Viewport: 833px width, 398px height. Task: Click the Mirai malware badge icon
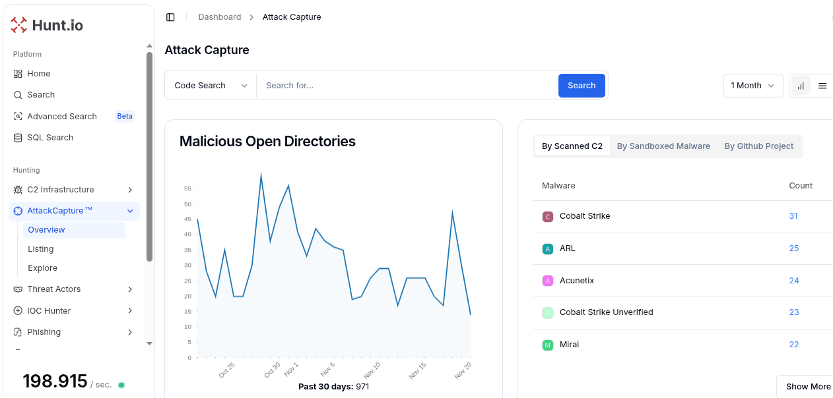tap(547, 345)
